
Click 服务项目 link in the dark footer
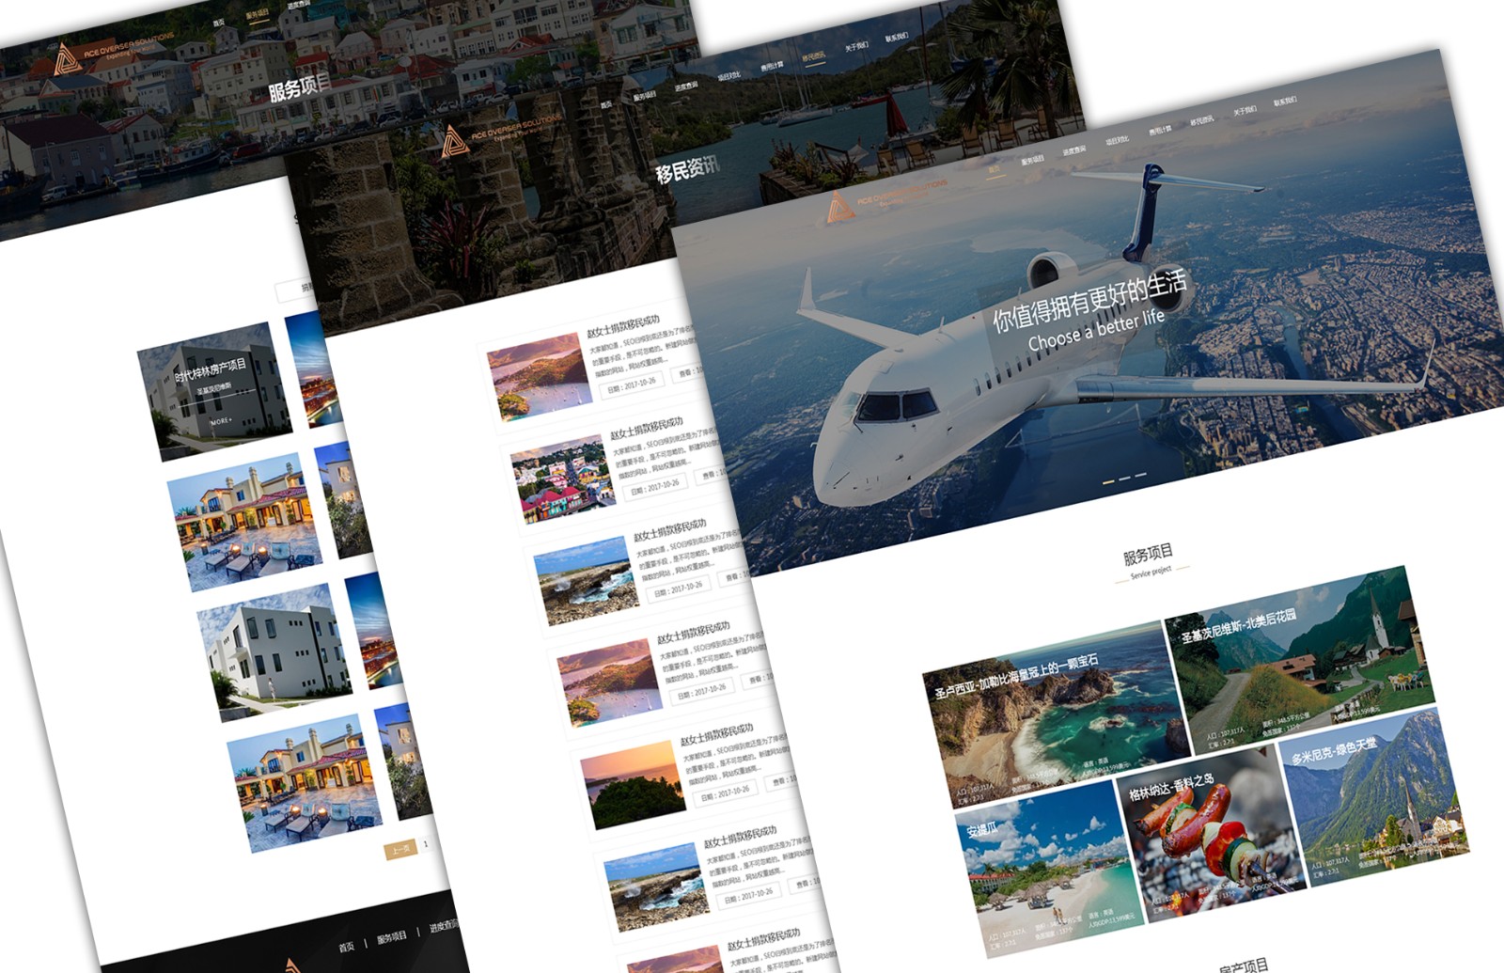pos(391,937)
